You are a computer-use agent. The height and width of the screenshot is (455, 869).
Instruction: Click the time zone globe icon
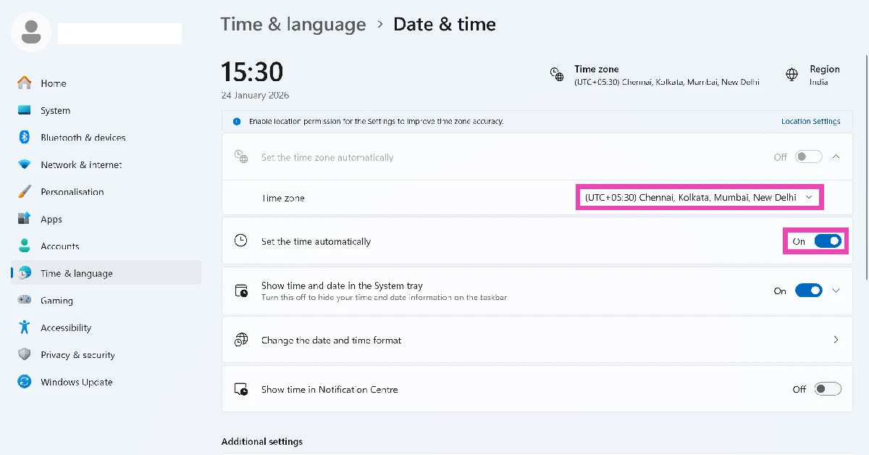[556, 73]
